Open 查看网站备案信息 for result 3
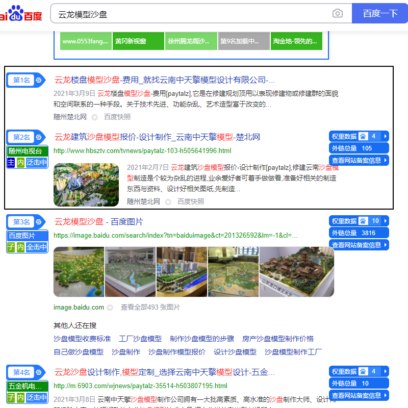The width and height of the screenshot is (408, 408). point(359,245)
